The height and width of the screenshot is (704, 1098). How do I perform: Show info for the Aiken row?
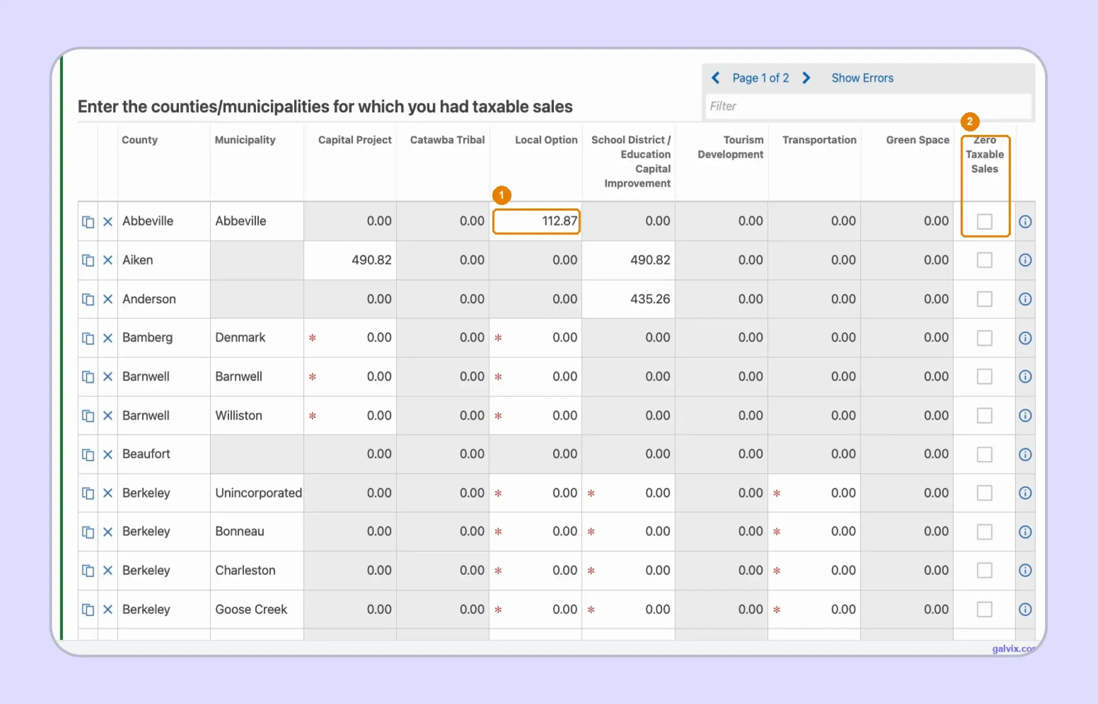[x=1025, y=260]
